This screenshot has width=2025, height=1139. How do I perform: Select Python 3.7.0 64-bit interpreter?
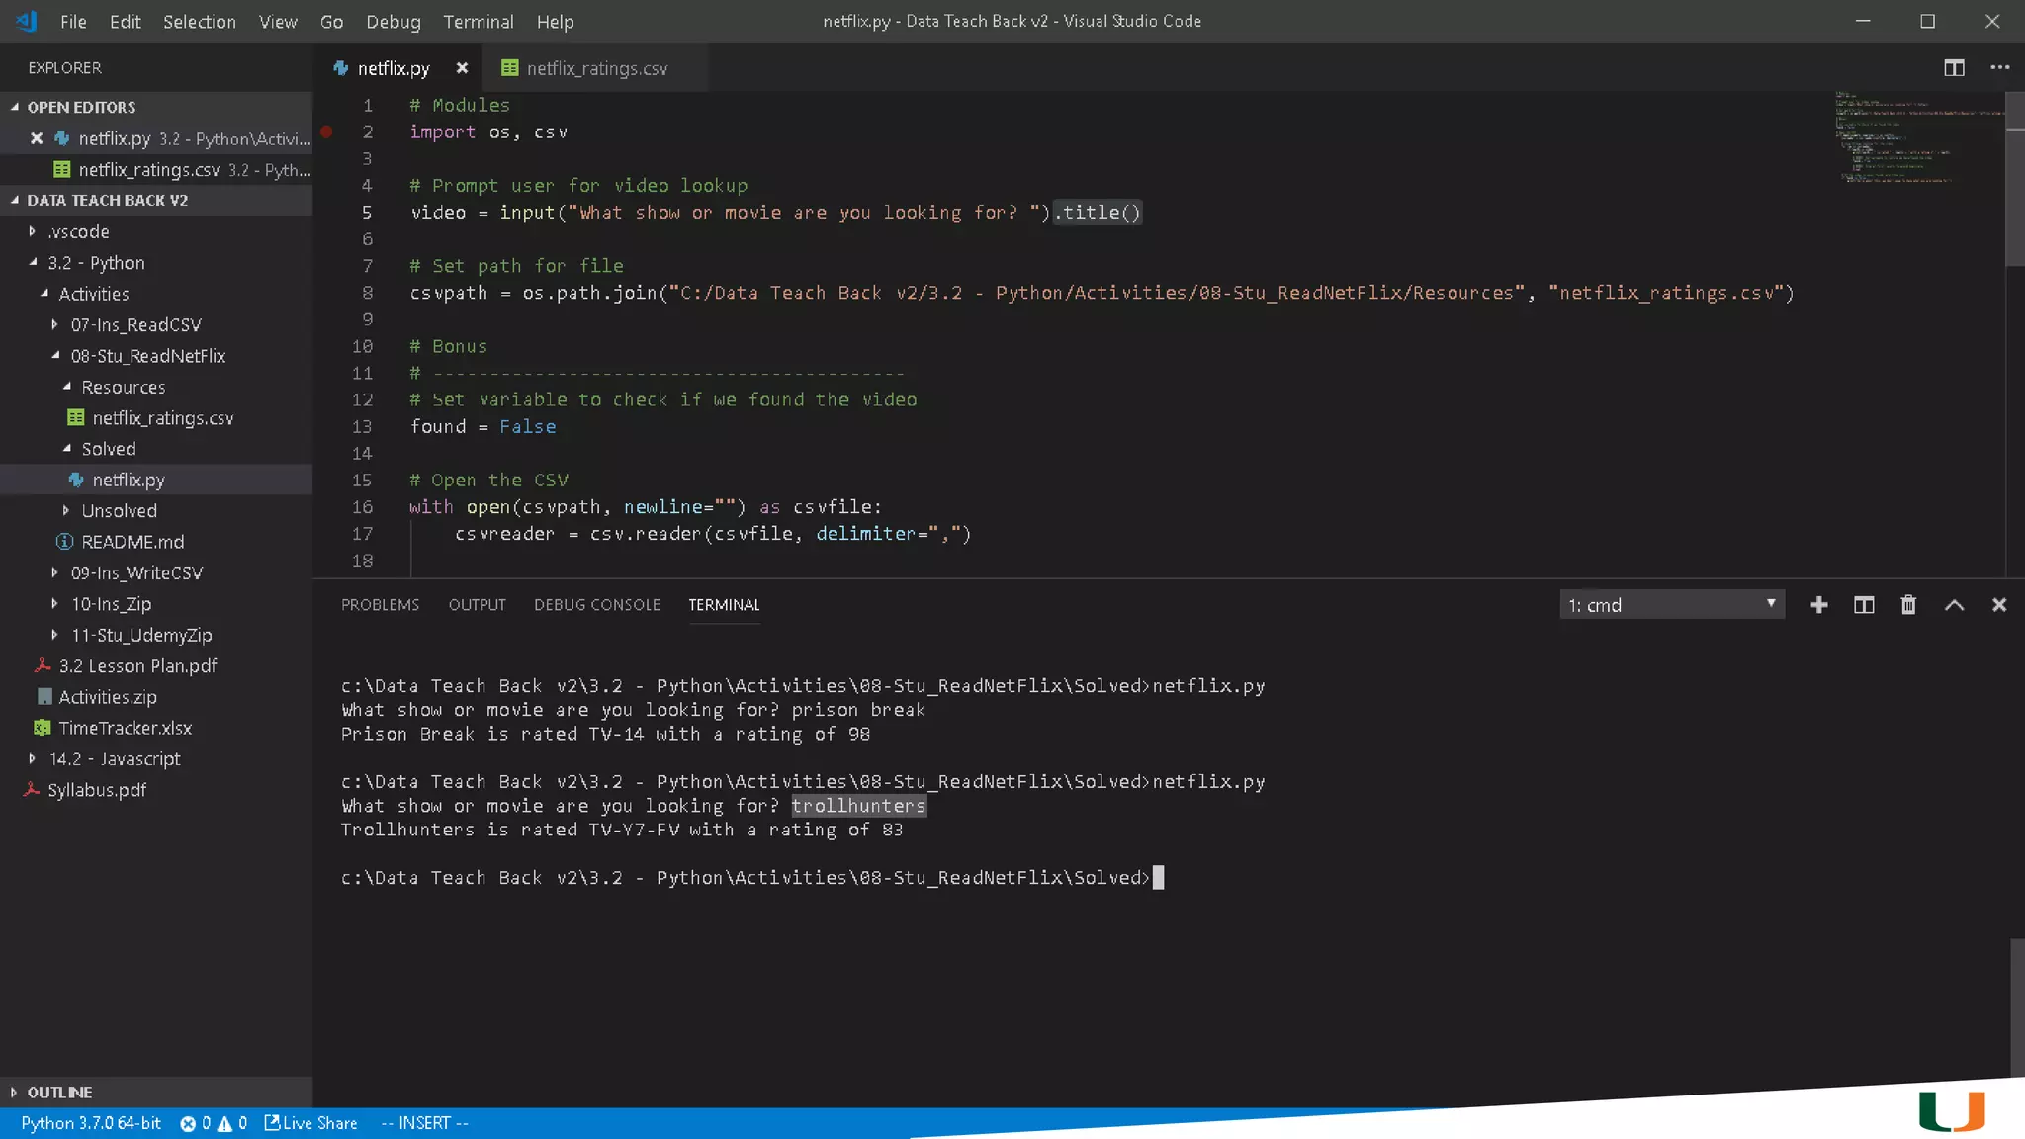pyautogui.click(x=91, y=1123)
